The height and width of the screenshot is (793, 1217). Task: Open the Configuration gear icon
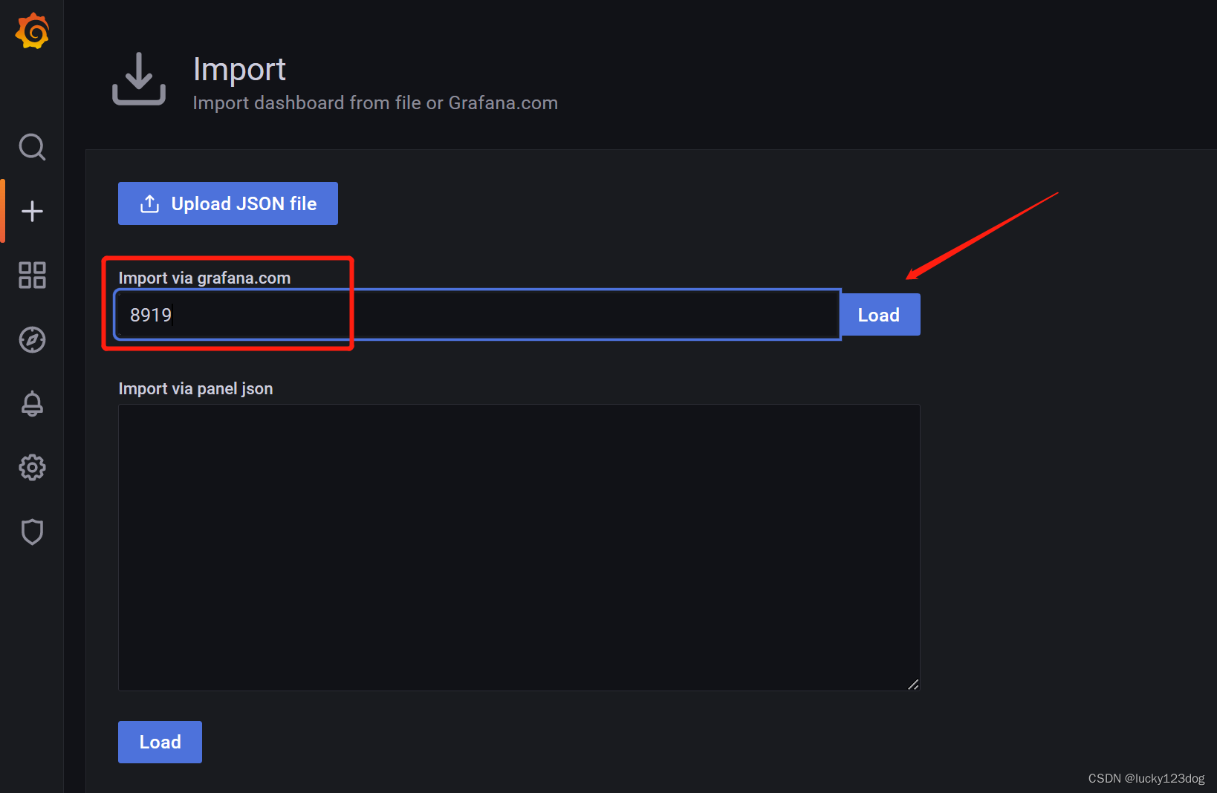32,468
